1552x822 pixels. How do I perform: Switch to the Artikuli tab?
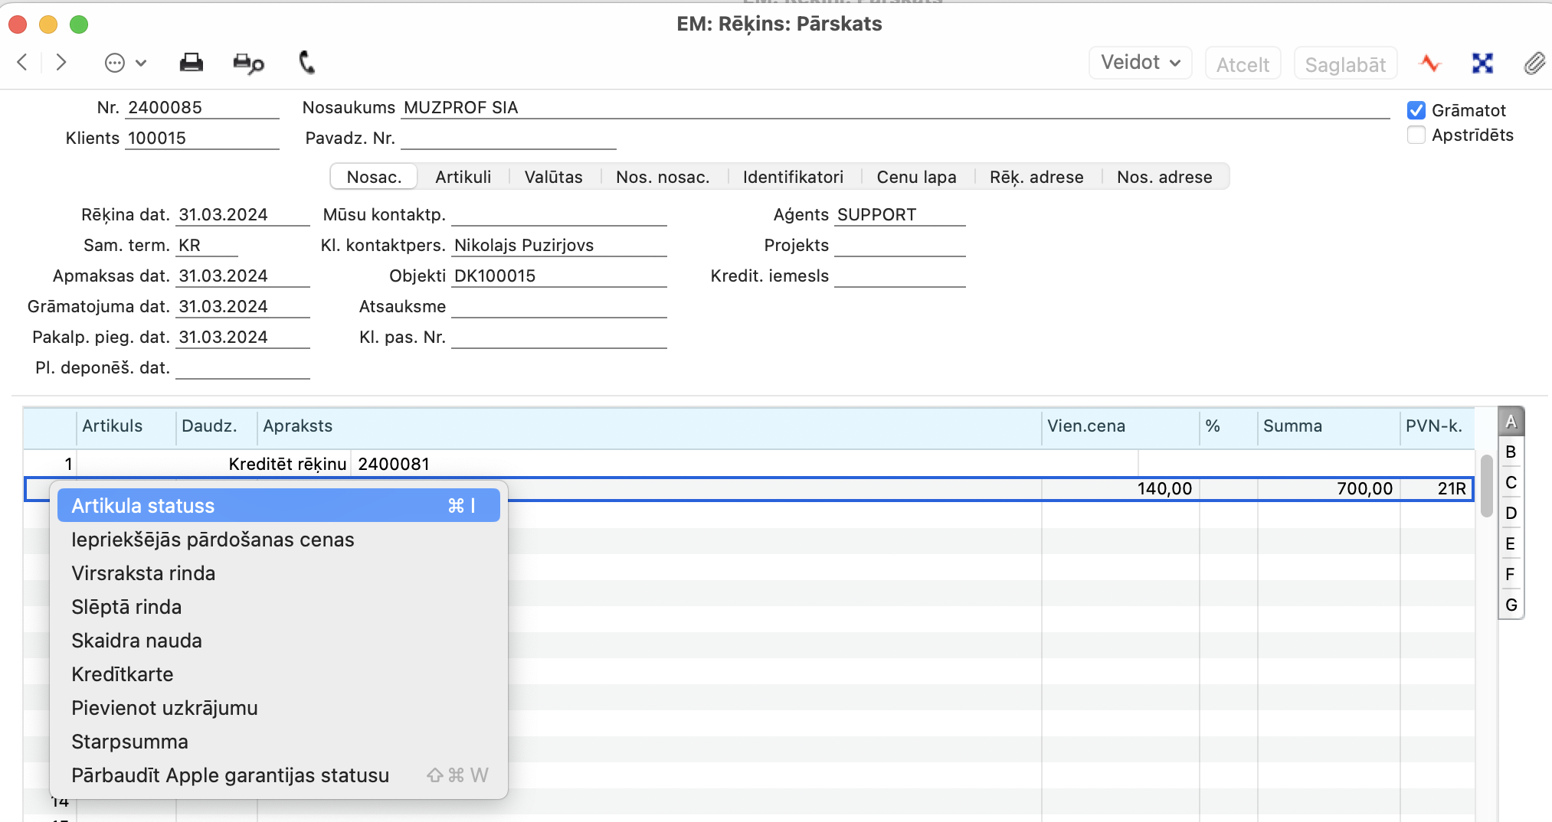[x=463, y=177]
